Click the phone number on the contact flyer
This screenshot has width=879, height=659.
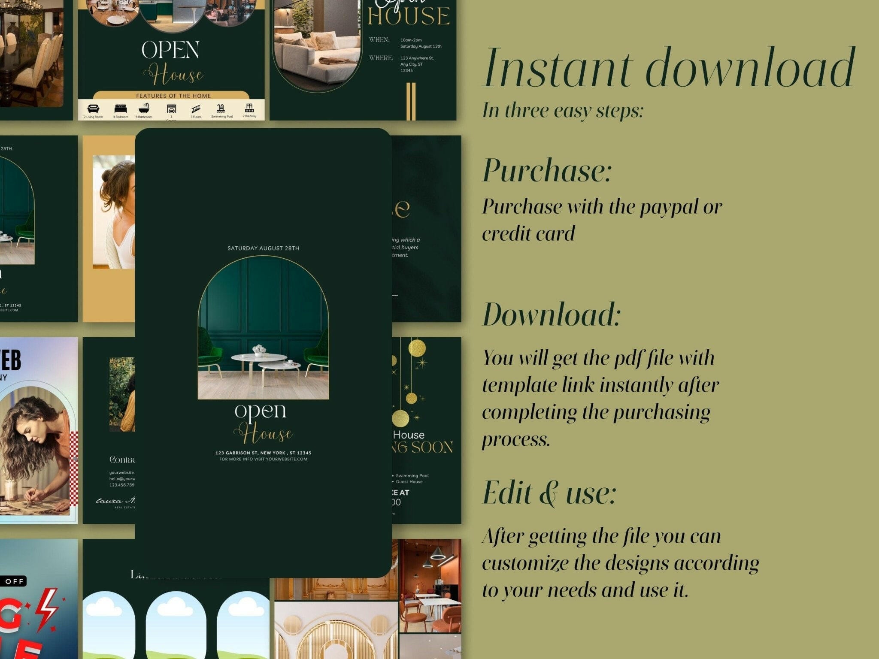pos(121,485)
